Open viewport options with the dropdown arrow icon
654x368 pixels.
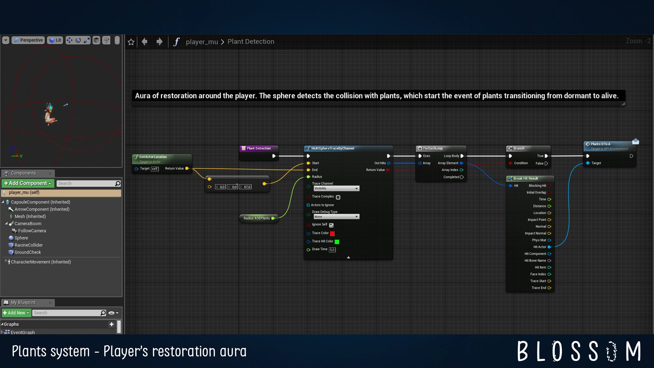pos(5,40)
